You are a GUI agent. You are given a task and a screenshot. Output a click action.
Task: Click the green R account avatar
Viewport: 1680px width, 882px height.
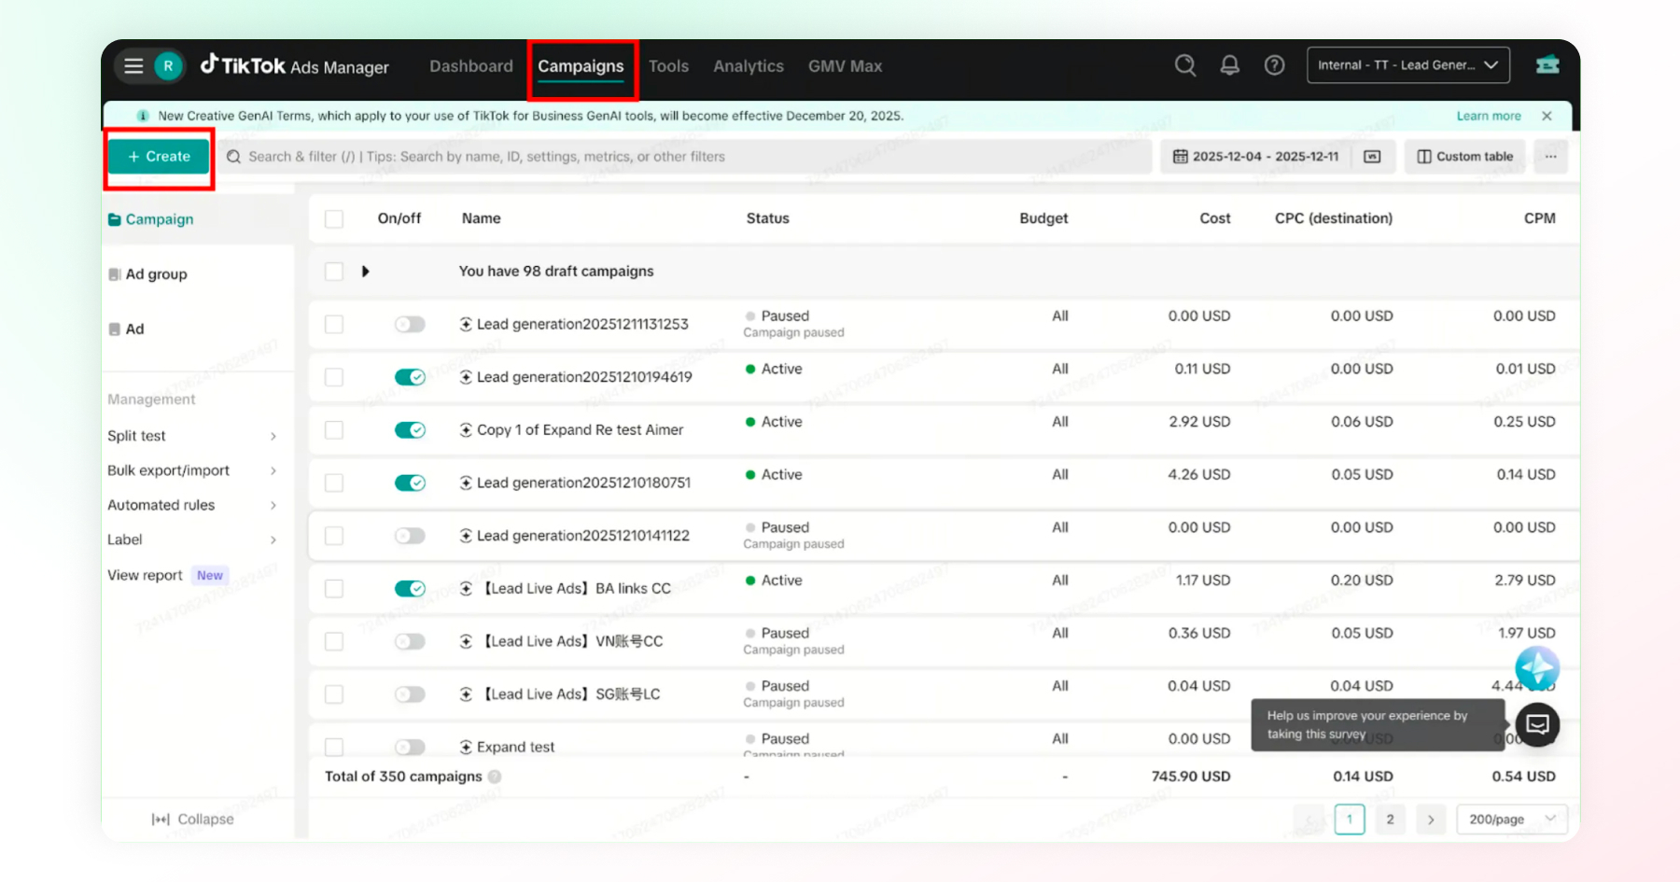[168, 66]
